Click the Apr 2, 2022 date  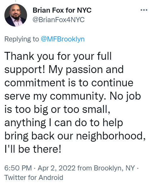point(57,168)
